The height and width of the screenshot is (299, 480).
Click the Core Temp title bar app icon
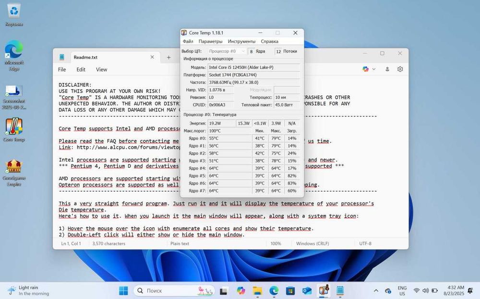point(184,33)
